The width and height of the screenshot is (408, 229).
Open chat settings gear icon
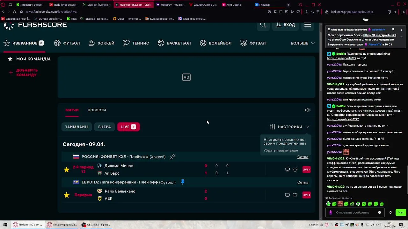(x=390, y=212)
